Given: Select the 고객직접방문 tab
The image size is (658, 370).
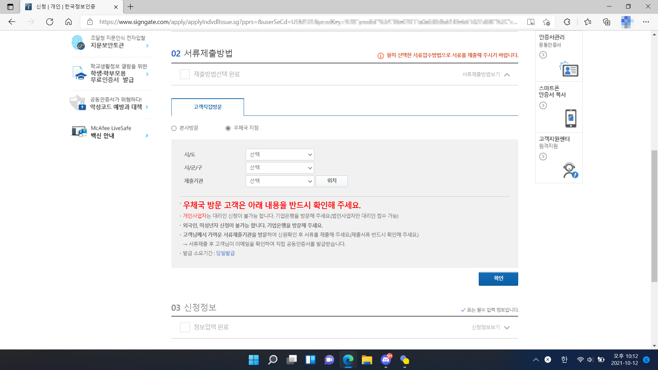Looking at the screenshot, I should pos(208,107).
